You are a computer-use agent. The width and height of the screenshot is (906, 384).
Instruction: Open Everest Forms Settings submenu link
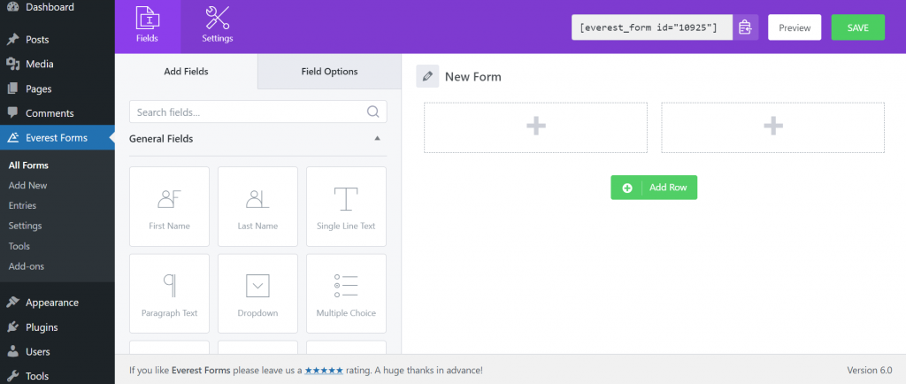[25, 226]
